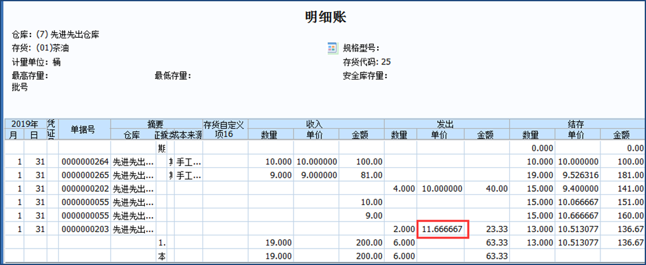Select document number 0000000203 cell

point(85,228)
